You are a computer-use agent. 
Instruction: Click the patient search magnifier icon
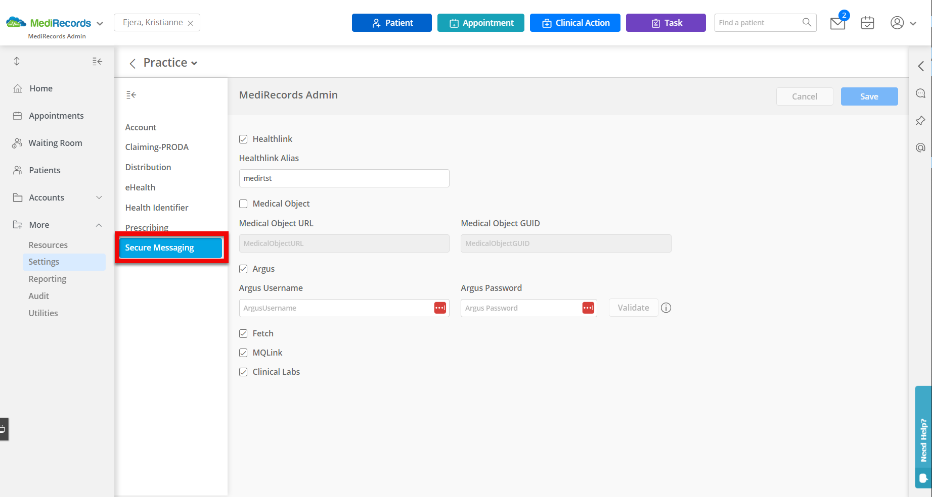point(807,22)
